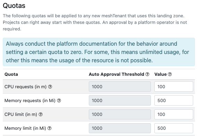
Task: Show help for CPU requests (in m)
Action: coord(50,87)
